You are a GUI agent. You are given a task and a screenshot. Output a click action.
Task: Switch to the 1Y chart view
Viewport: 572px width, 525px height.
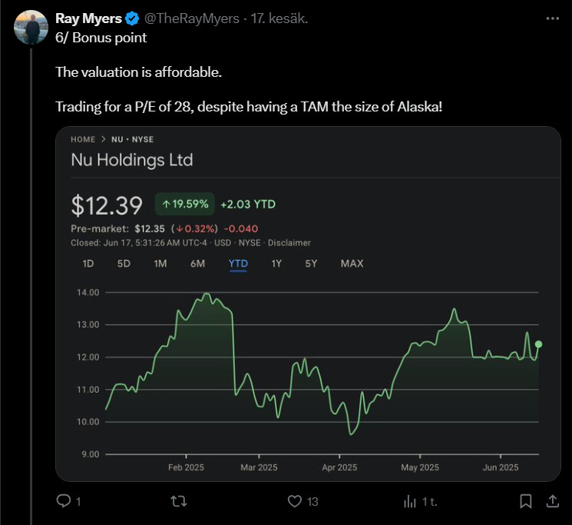point(276,264)
